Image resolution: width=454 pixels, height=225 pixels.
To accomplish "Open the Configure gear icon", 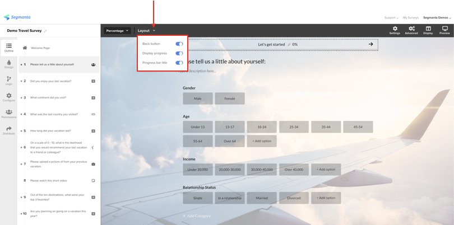I will tap(9, 97).
